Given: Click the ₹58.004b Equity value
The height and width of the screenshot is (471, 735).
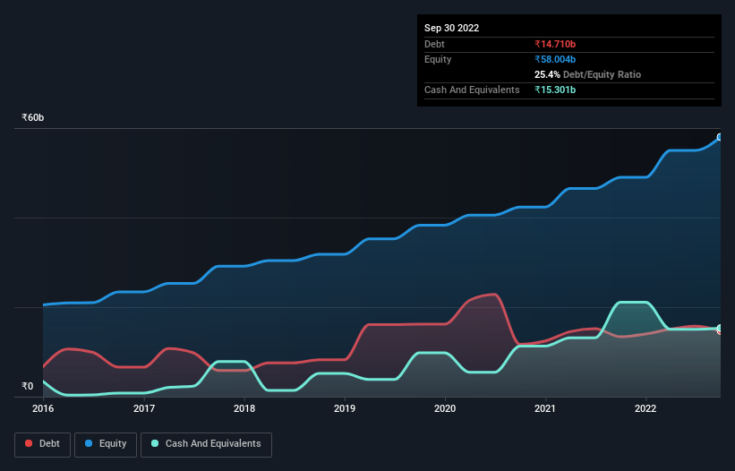Looking at the screenshot, I should click(x=555, y=59).
